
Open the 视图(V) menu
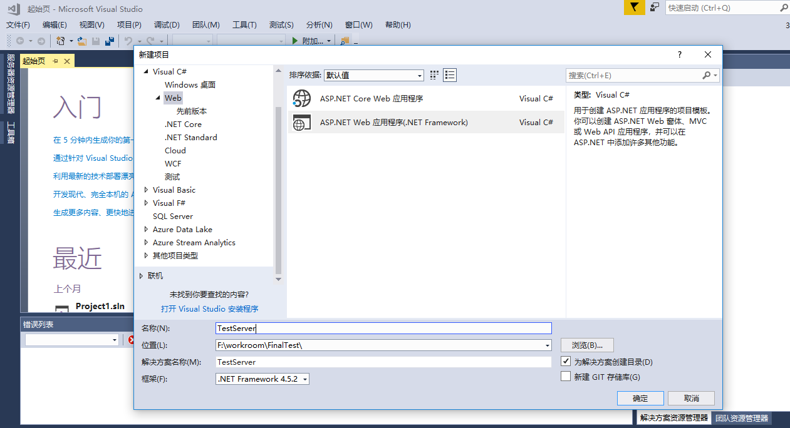point(91,25)
